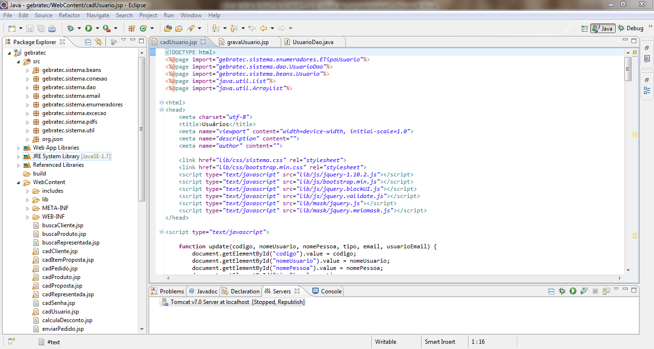Image resolution: width=654 pixels, height=349 pixels.
Task: Click the Print toolbar icon
Action: pyautogui.click(x=52, y=28)
